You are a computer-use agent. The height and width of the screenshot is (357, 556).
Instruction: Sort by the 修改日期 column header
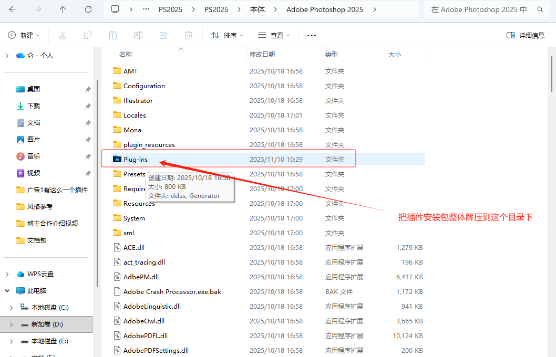coord(262,55)
